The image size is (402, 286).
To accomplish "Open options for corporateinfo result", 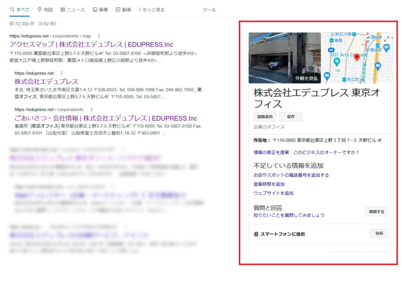I will coord(91,109).
